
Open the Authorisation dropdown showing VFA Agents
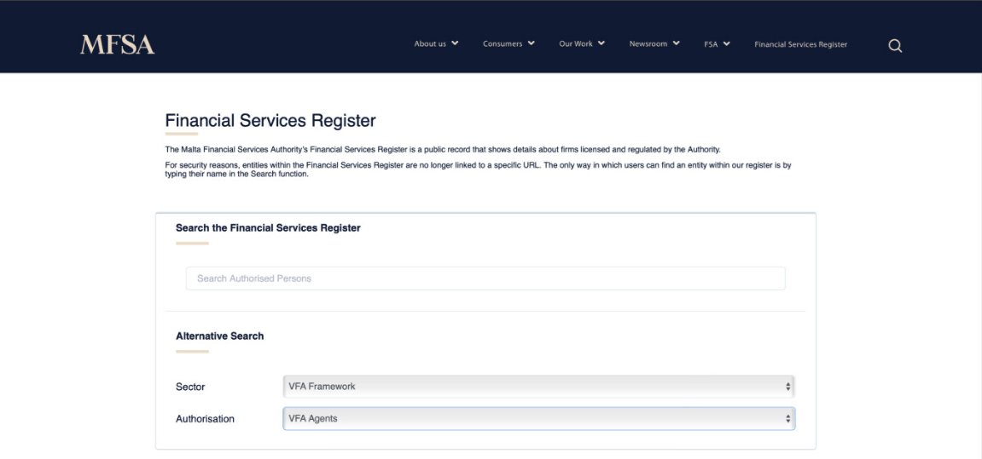tap(538, 418)
